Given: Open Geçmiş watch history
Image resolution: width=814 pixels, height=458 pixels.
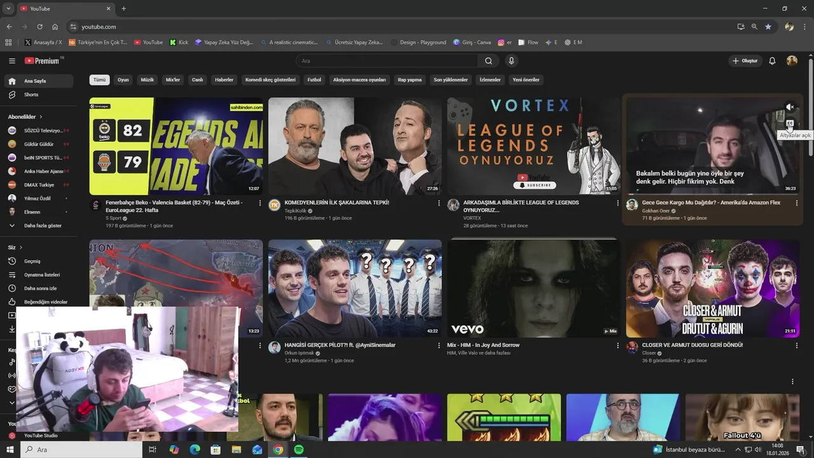Looking at the screenshot, I should (x=32, y=261).
